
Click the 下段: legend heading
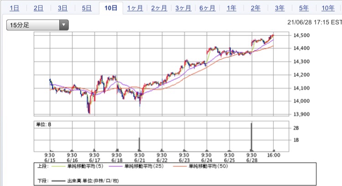coord(43,181)
